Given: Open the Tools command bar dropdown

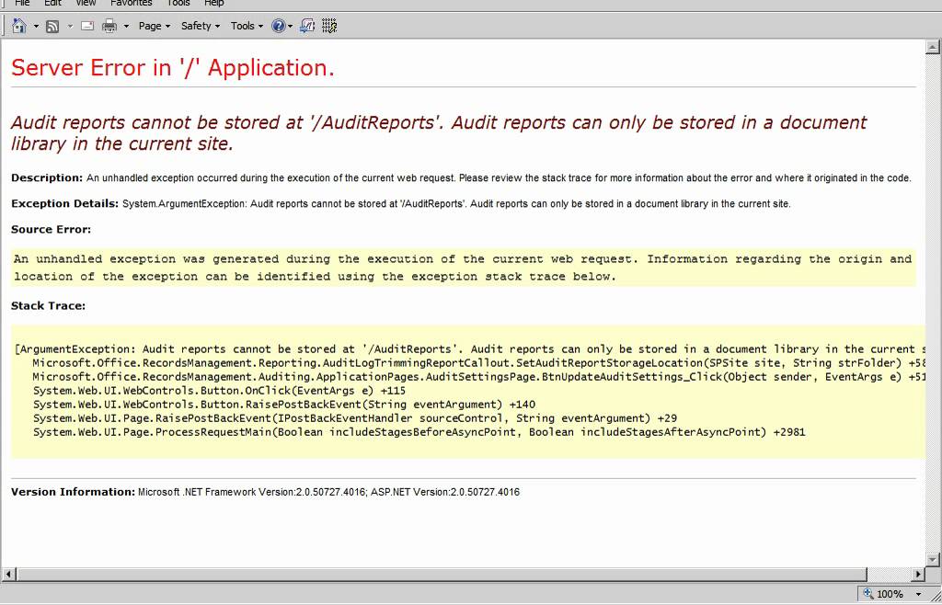Looking at the screenshot, I should (x=247, y=26).
